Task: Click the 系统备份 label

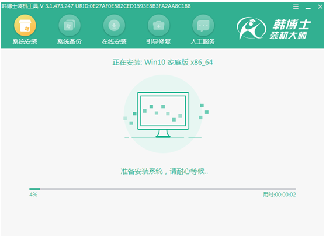Action: (x=70, y=41)
